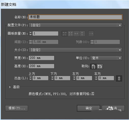Open the 单位 units dropdown showing 毫米
The height and width of the screenshot is (120, 129).
click(106, 58)
